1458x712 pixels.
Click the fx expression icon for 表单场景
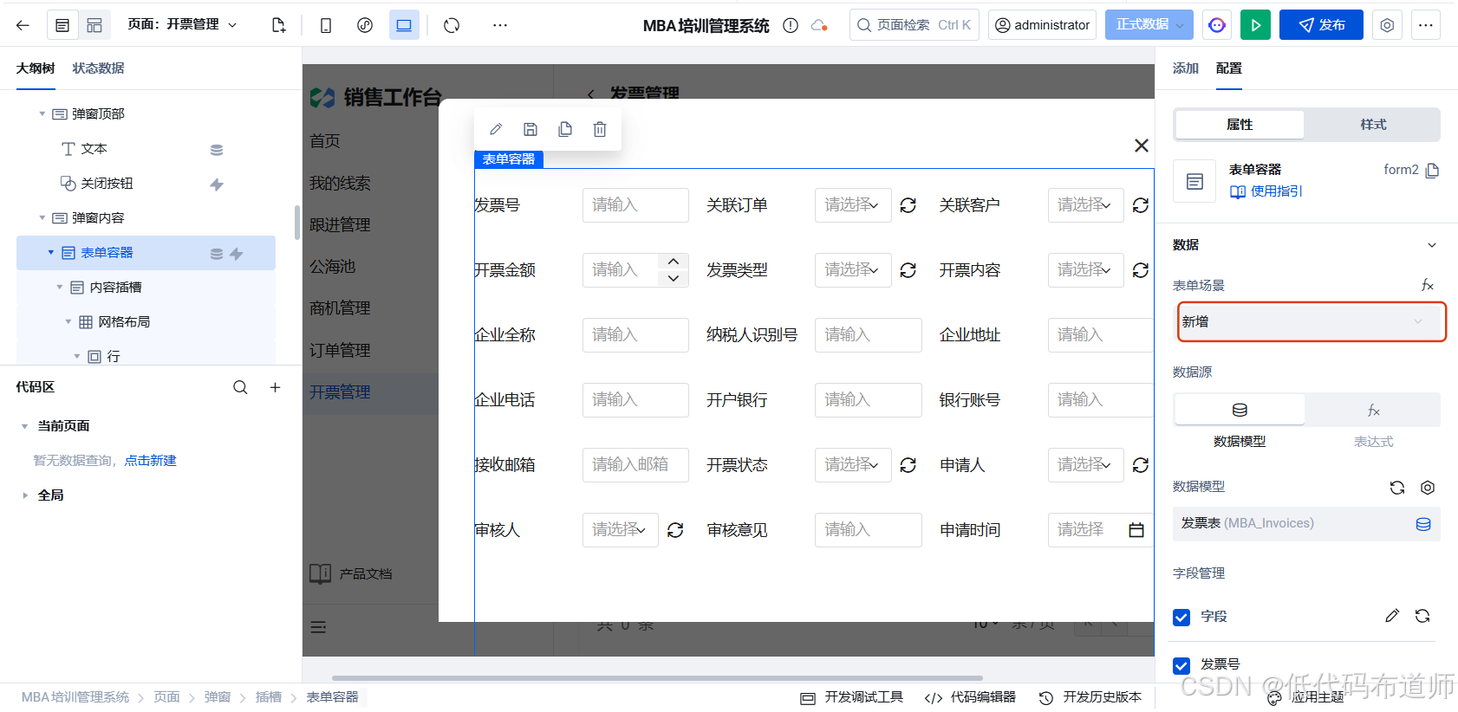[x=1427, y=285]
